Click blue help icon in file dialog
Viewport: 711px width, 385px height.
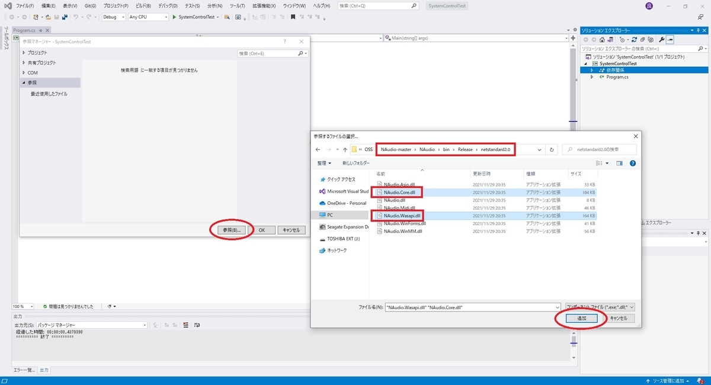633,163
